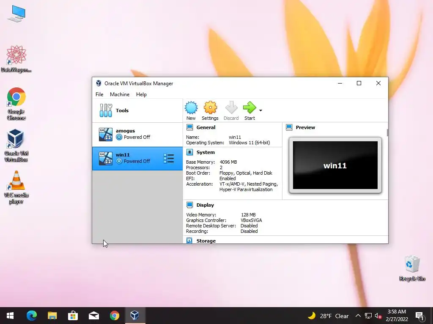Select the DataWagon desktop shortcut
This screenshot has width=433, height=324.
click(16, 59)
